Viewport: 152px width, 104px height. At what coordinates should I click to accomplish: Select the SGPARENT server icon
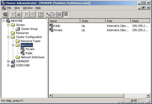click(x=13, y=61)
